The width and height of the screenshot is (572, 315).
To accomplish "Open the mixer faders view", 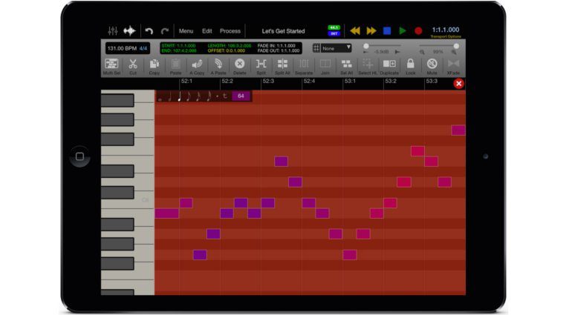I will point(113,31).
